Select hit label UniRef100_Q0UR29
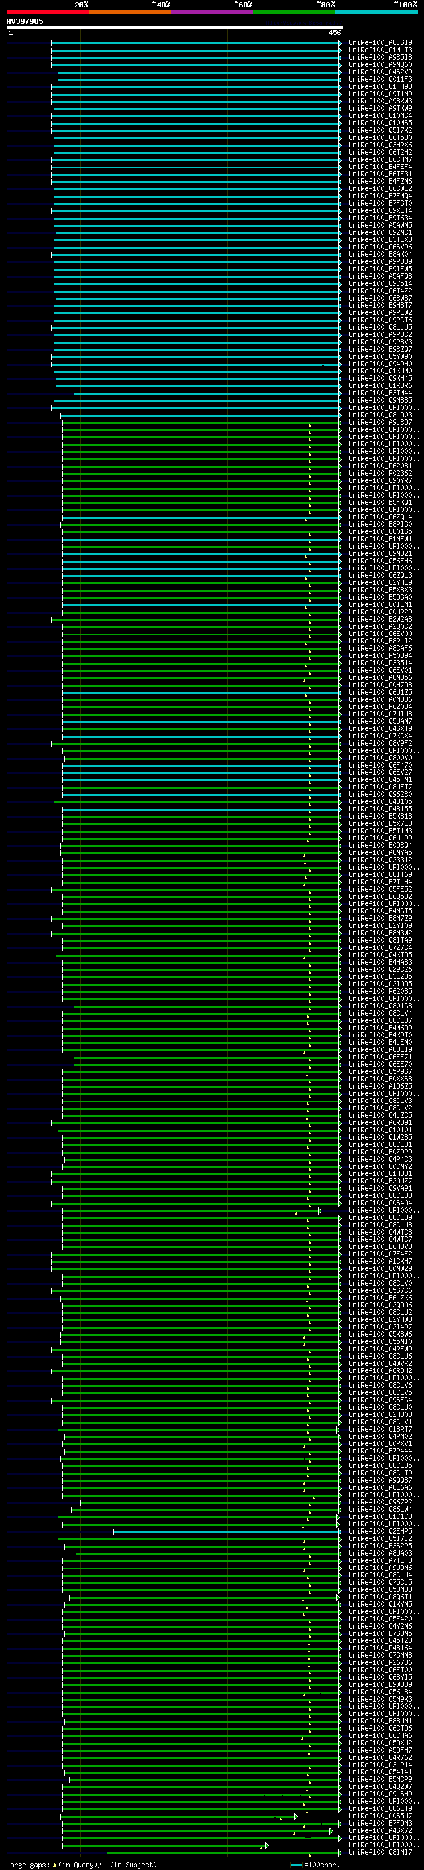 pos(380,612)
